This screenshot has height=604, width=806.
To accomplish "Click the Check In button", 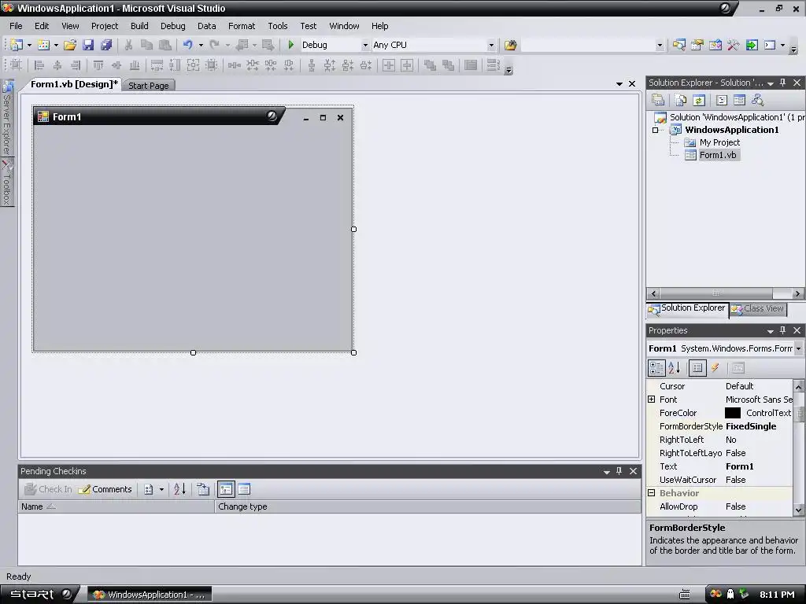I will coord(48,489).
